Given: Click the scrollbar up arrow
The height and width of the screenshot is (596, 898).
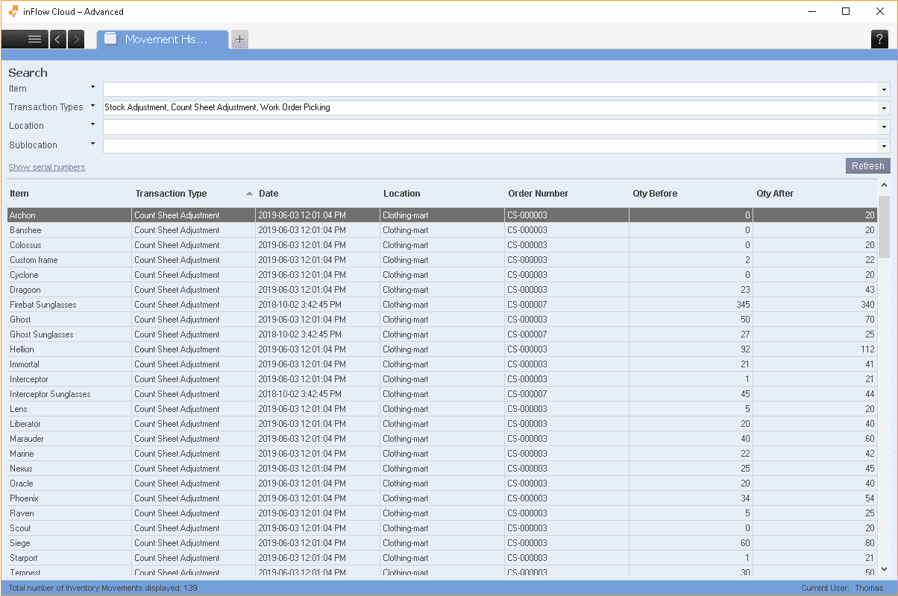Looking at the screenshot, I should [885, 186].
